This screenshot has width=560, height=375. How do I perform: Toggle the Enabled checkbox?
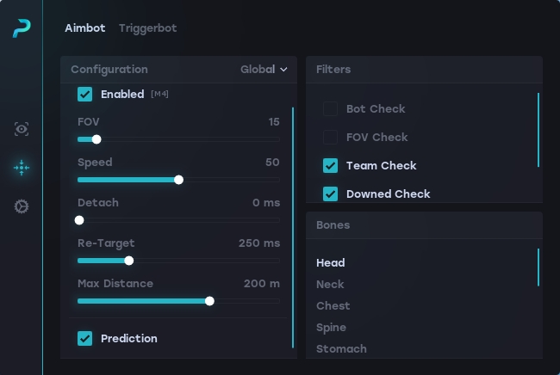pos(85,95)
